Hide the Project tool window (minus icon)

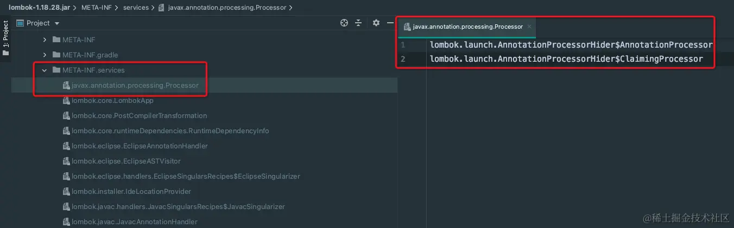coord(390,23)
